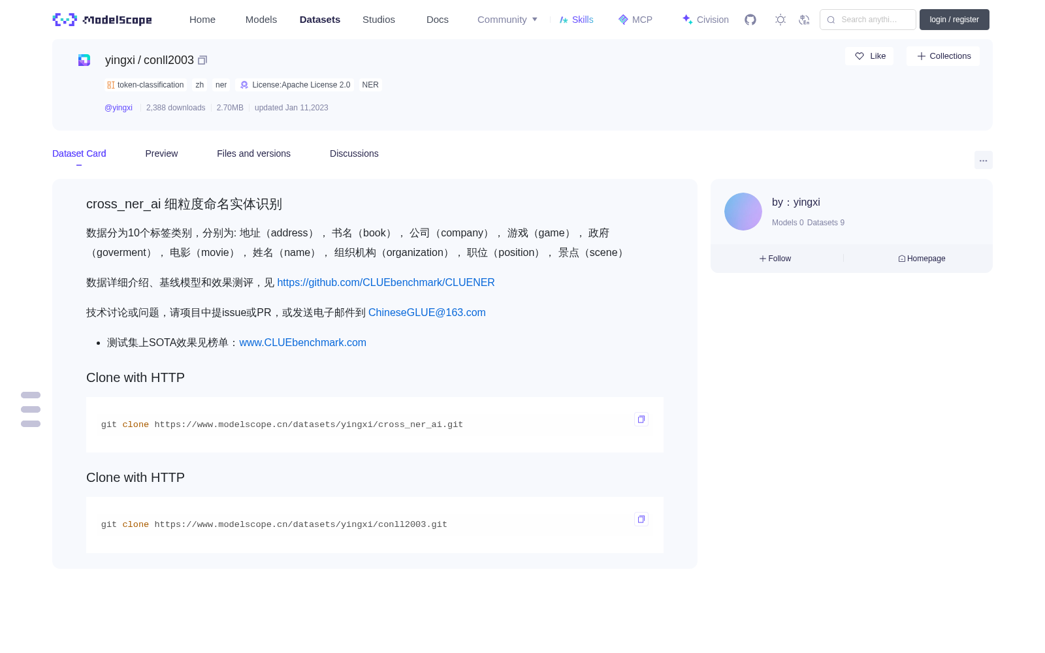The image size is (1045, 653).
Task: Open the Docs page
Action: 438,20
